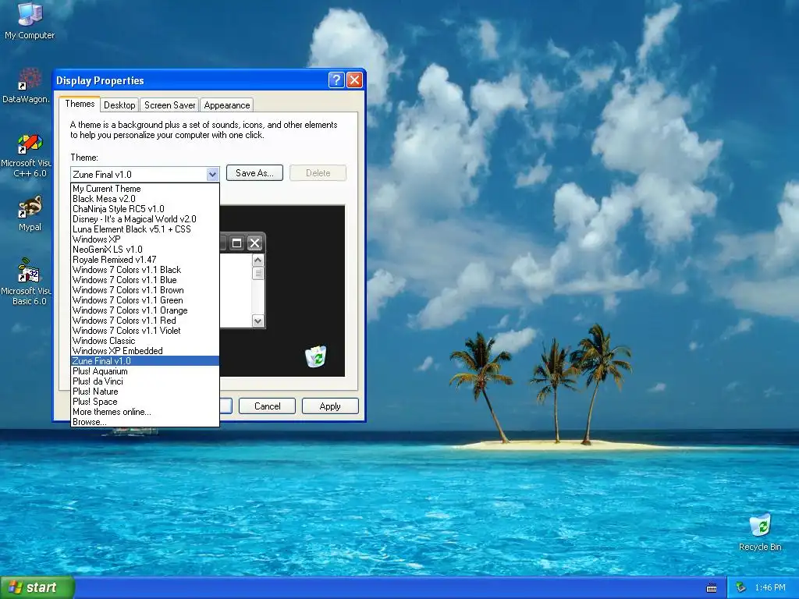Choose the Plus! da Vinci theme
The width and height of the screenshot is (799, 599).
point(145,381)
